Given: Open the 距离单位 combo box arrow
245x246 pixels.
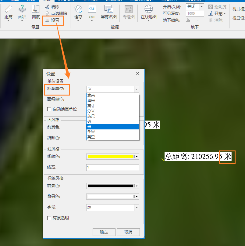Looking at the screenshot, I should 137,89.
